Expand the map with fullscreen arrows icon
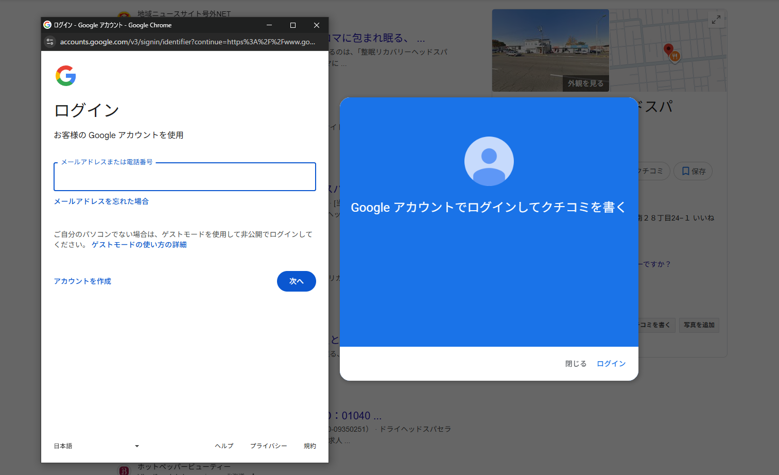This screenshot has width=779, height=475. pos(716,20)
